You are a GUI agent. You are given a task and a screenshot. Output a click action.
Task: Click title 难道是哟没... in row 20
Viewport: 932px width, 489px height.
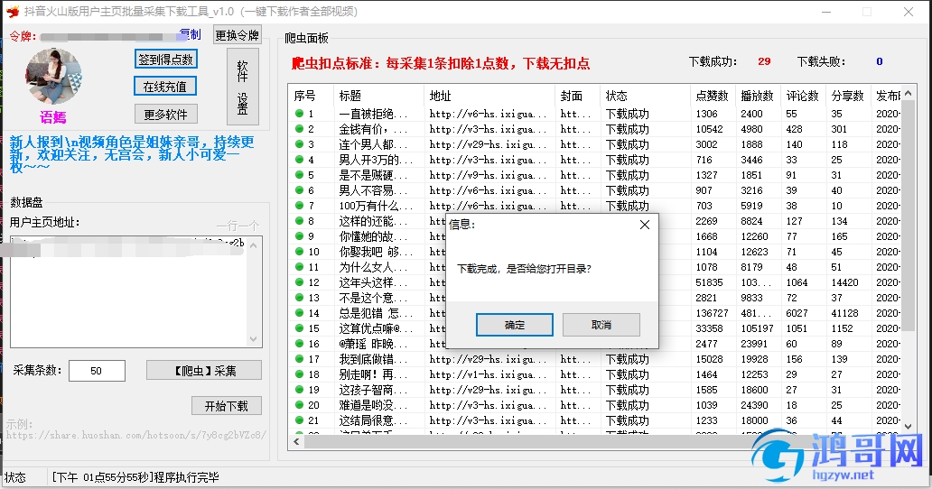tap(373, 405)
